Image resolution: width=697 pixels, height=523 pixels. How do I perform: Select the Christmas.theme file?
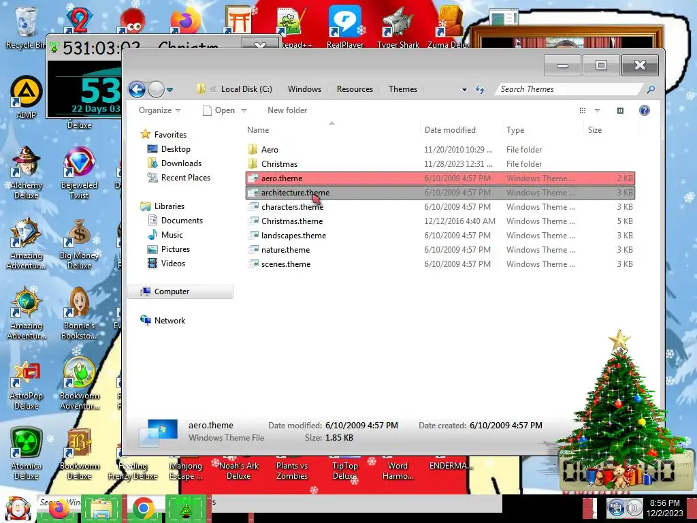[x=440, y=221]
